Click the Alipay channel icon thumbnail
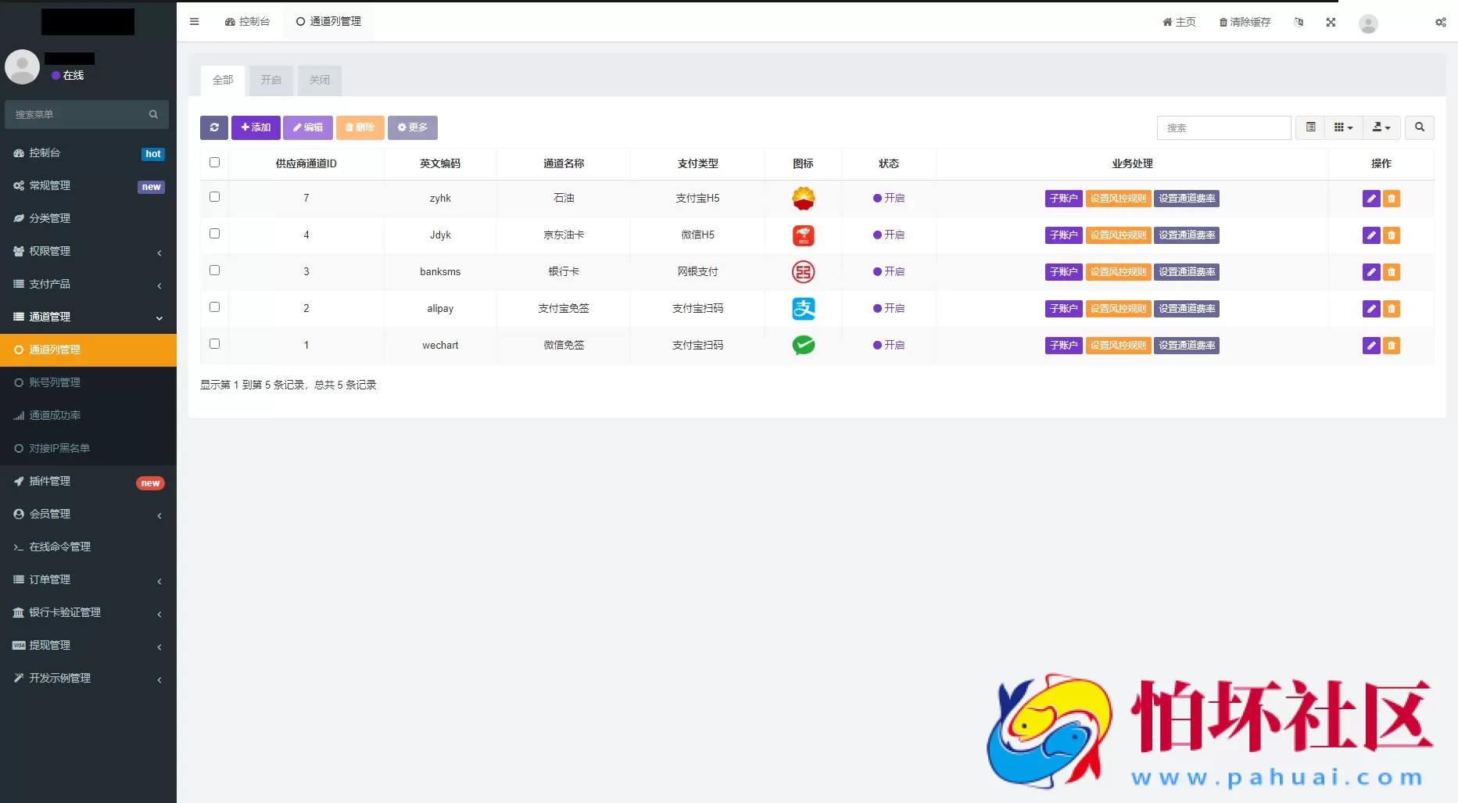1458x803 pixels. (x=803, y=309)
